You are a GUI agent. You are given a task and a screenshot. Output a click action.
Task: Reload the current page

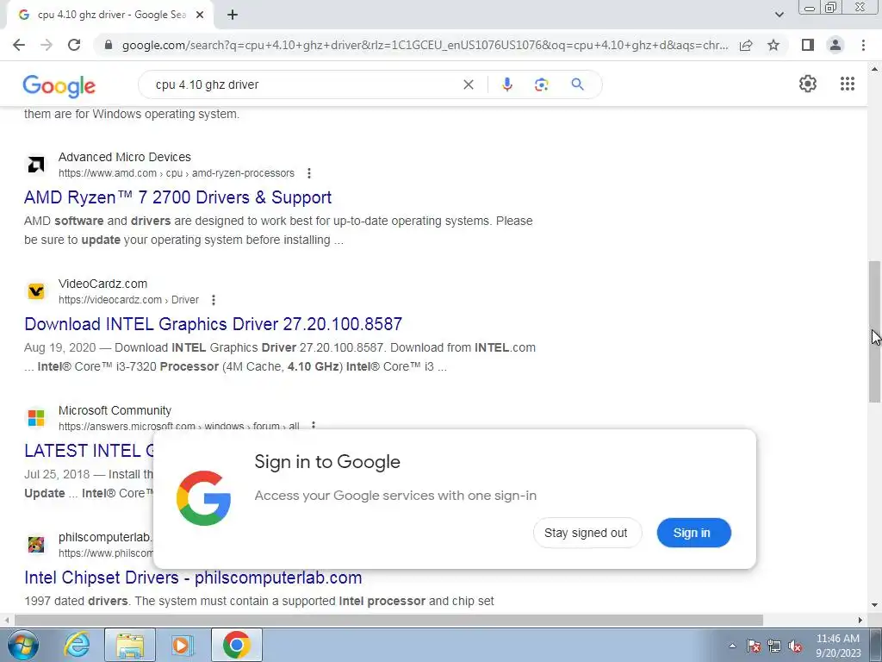click(x=74, y=45)
